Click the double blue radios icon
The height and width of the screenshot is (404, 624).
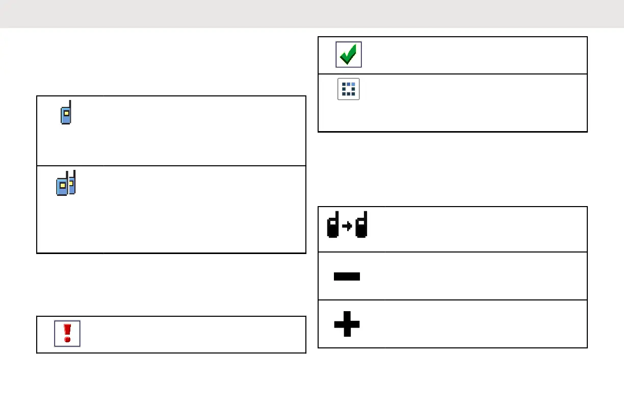pos(66,184)
